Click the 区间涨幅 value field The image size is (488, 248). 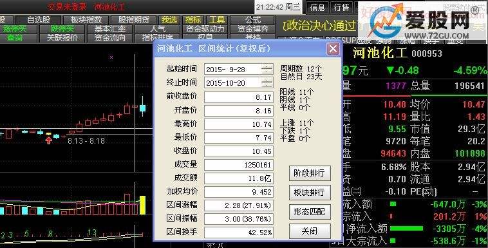click(239, 205)
